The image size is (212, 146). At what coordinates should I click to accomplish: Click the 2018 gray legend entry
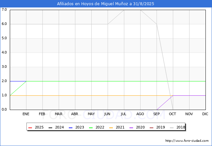(177, 128)
